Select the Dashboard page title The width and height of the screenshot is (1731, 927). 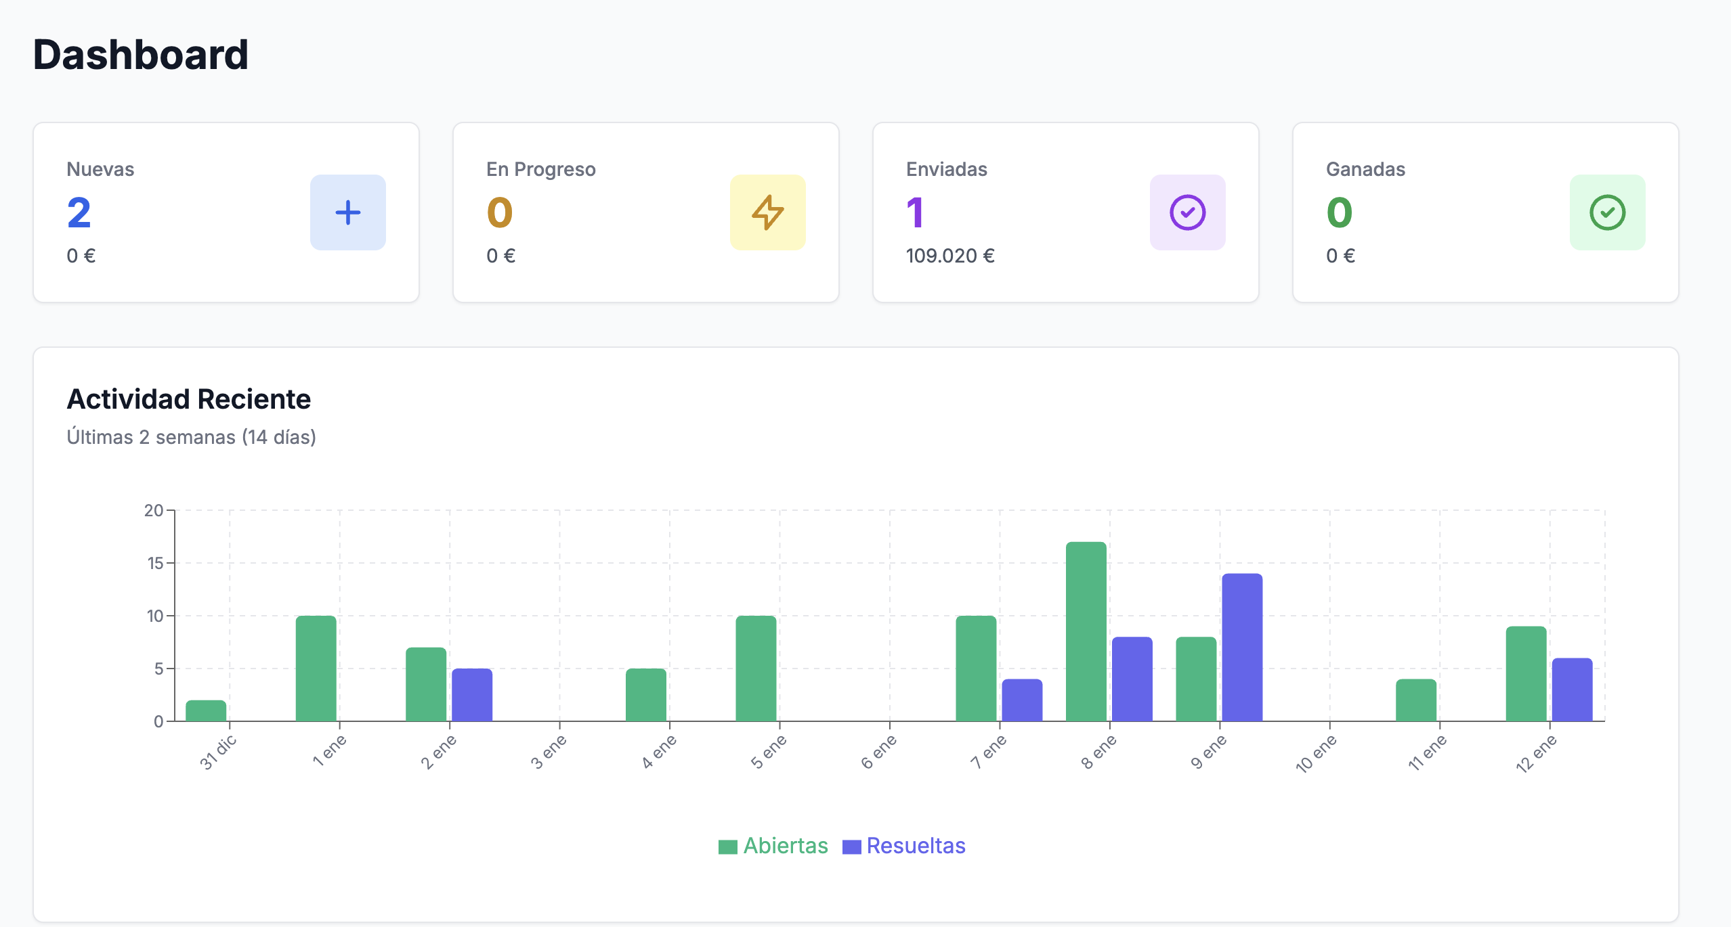tap(140, 55)
